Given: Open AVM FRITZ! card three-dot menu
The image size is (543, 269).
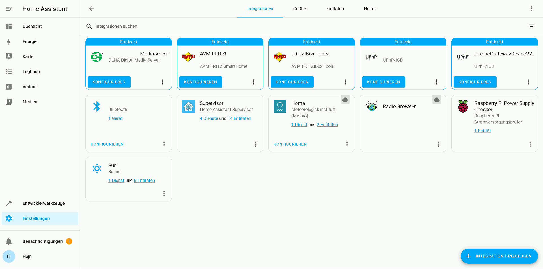Looking at the screenshot, I should [x=254, y=82].
